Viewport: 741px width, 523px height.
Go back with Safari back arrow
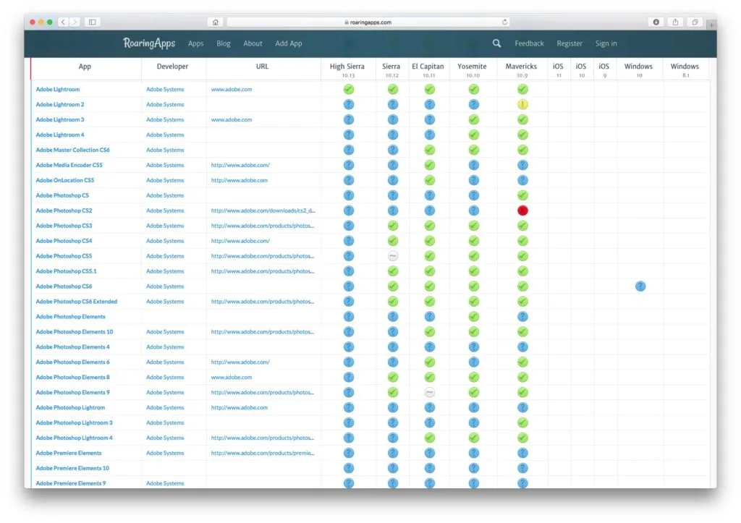click(64, 22)
